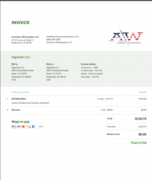Click Testors Painting and Drawing, Multicolor description
This screenshot has width=152, height=180.
click(30, 103)
